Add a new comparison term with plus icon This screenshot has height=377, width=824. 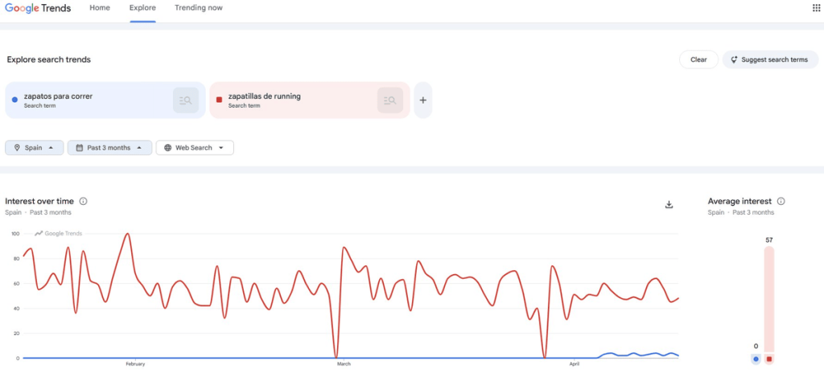(x=423, y=100)
